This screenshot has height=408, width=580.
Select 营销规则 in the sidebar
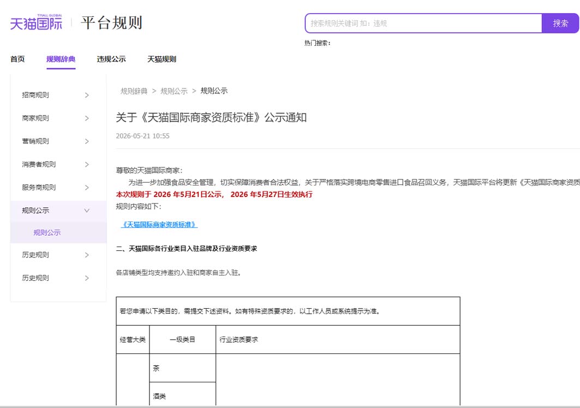(x=35, y=141)
